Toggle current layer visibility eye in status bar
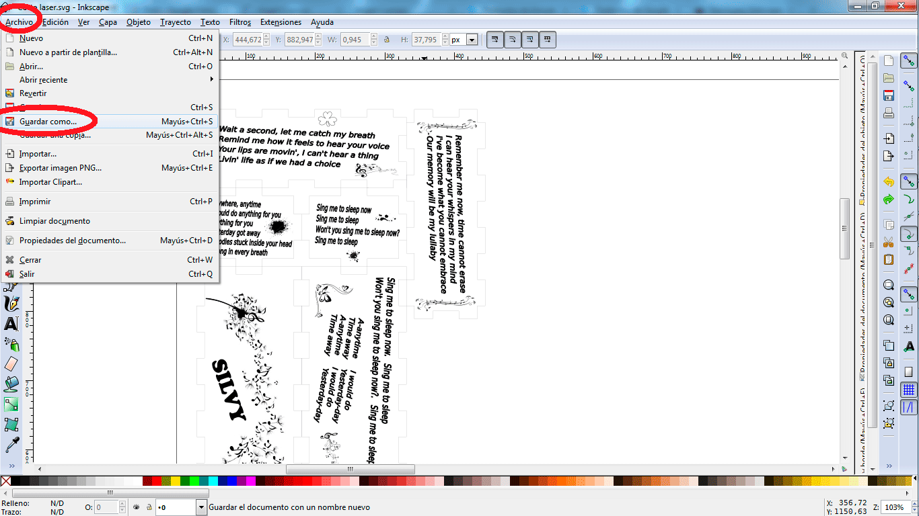 (x=135, y=507)
